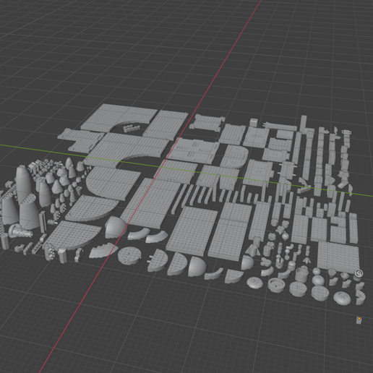Image resolution: width=373 pixels, height=373 pixels.
Task: Select the dome piece crossed by the red axis
Action: pos(116,226)
